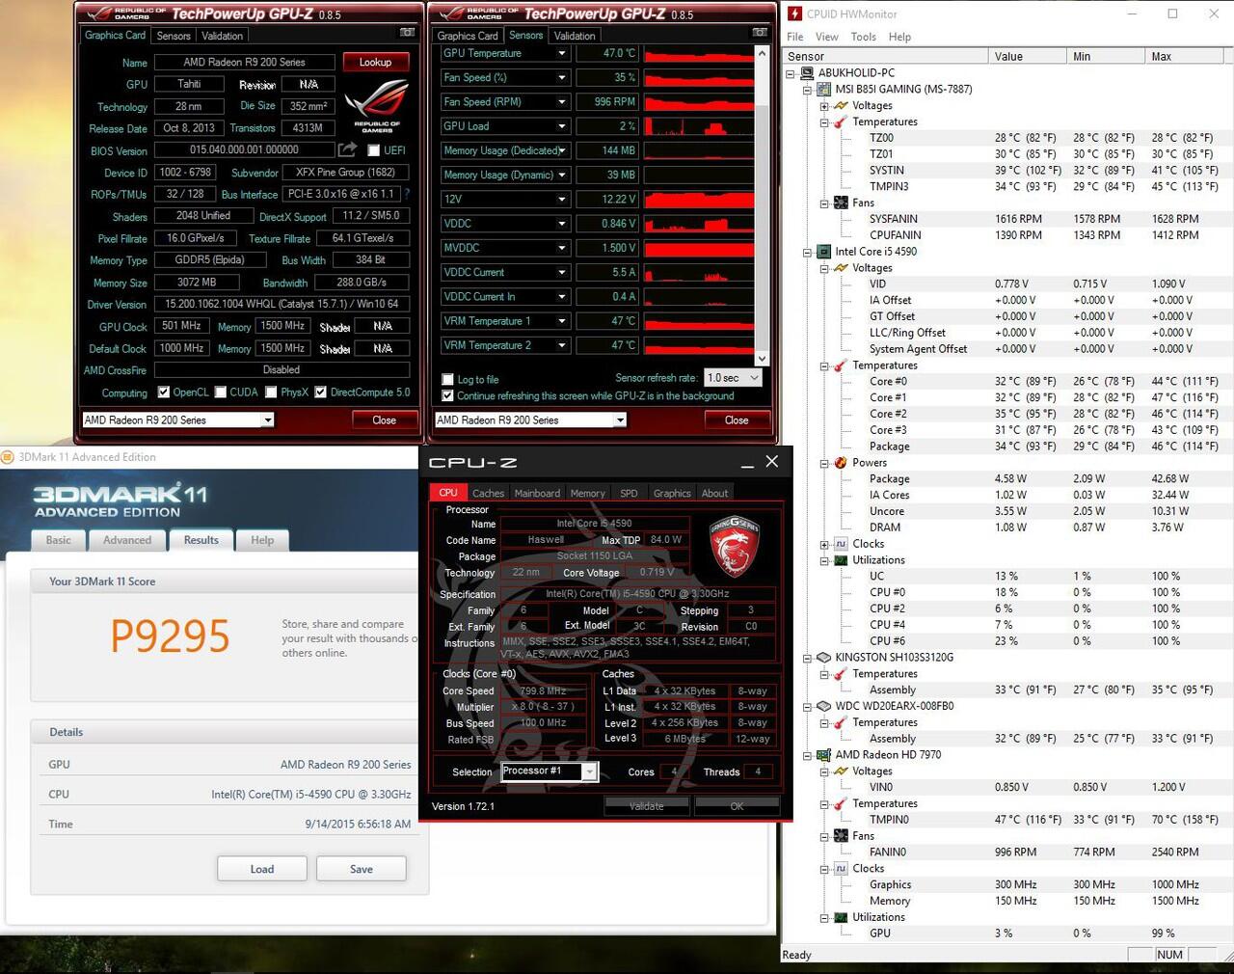The width and height of the screenshot is (1234, 974).
Task: Click the Lookup button in GPU-Z
Action: point(376,62)
